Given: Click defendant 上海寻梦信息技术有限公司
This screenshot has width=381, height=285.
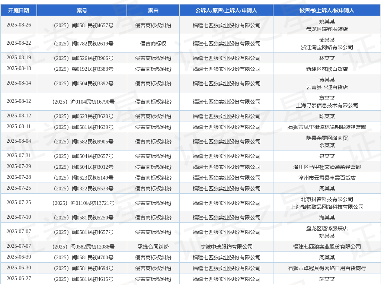Looking at the screenshot, I should [327, 105].
